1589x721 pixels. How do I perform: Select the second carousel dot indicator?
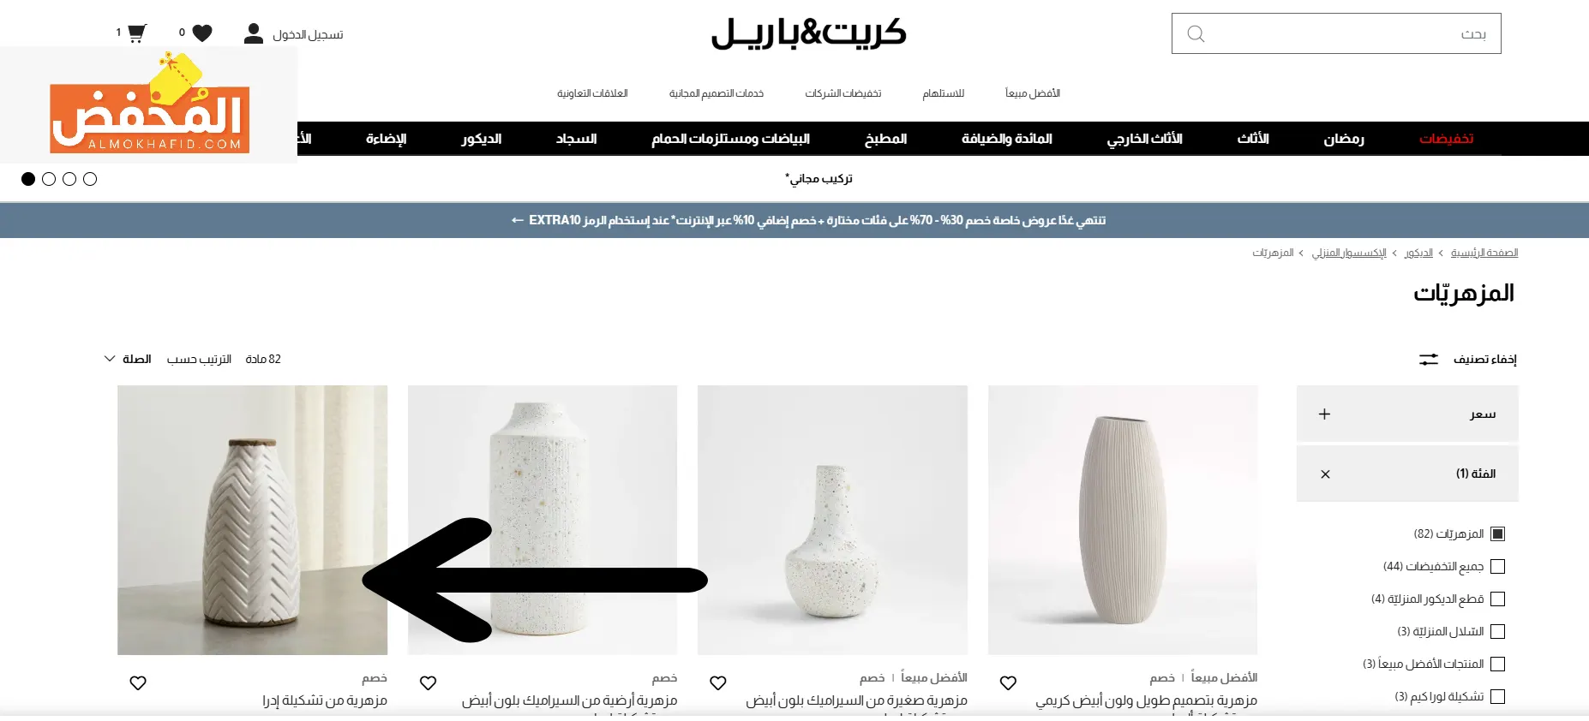pos(49,179)
